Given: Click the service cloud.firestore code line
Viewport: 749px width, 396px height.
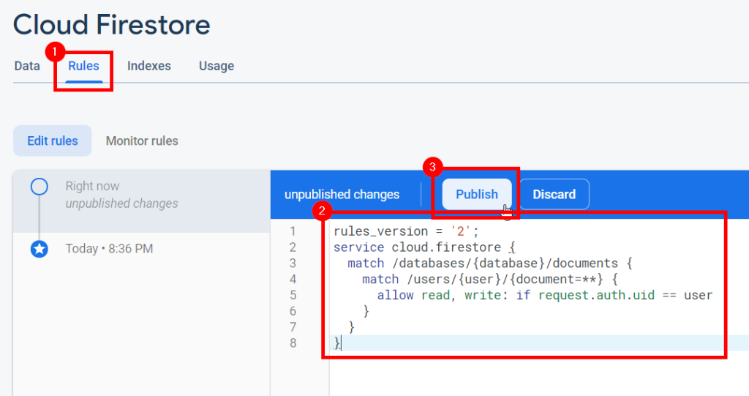Looking at the screenshot, I should tap(424, 247).
